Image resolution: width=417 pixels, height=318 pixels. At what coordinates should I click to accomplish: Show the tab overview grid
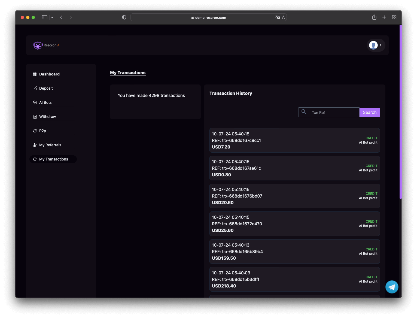click(x=394, y=17)
